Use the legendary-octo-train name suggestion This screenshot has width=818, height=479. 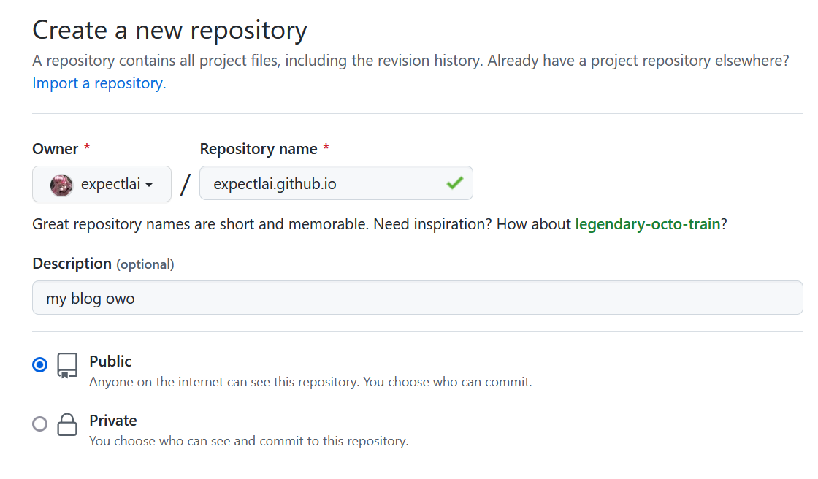[647, 224]
